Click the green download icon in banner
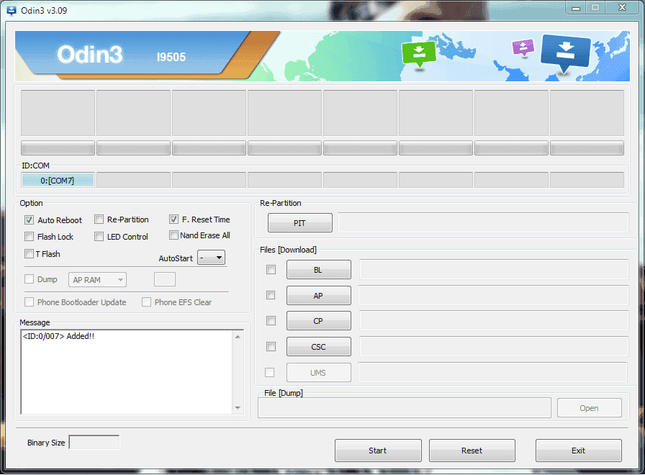This screenshot has width=645, height=475. coord(419,53)
